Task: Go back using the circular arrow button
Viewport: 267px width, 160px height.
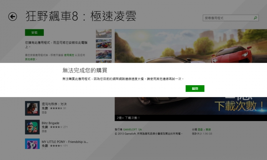Action: point(13,17)
